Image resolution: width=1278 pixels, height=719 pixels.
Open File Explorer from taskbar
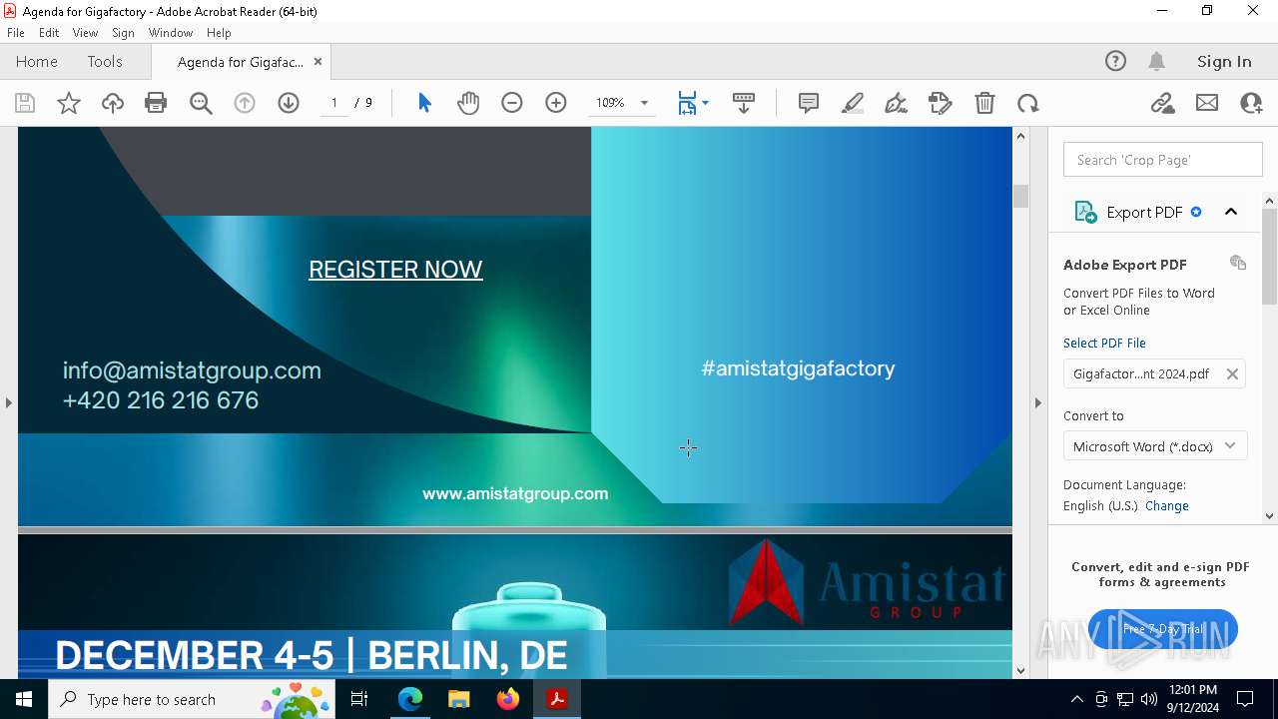(459, 699)
